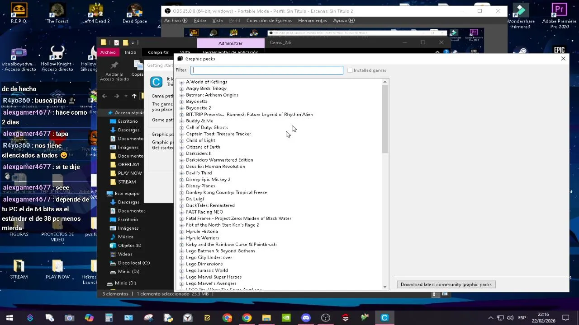The height and width of the screenshot is (325, 579).
Task: Click the Filter text field
Action: pyautogui.click(x=267, y=70)
